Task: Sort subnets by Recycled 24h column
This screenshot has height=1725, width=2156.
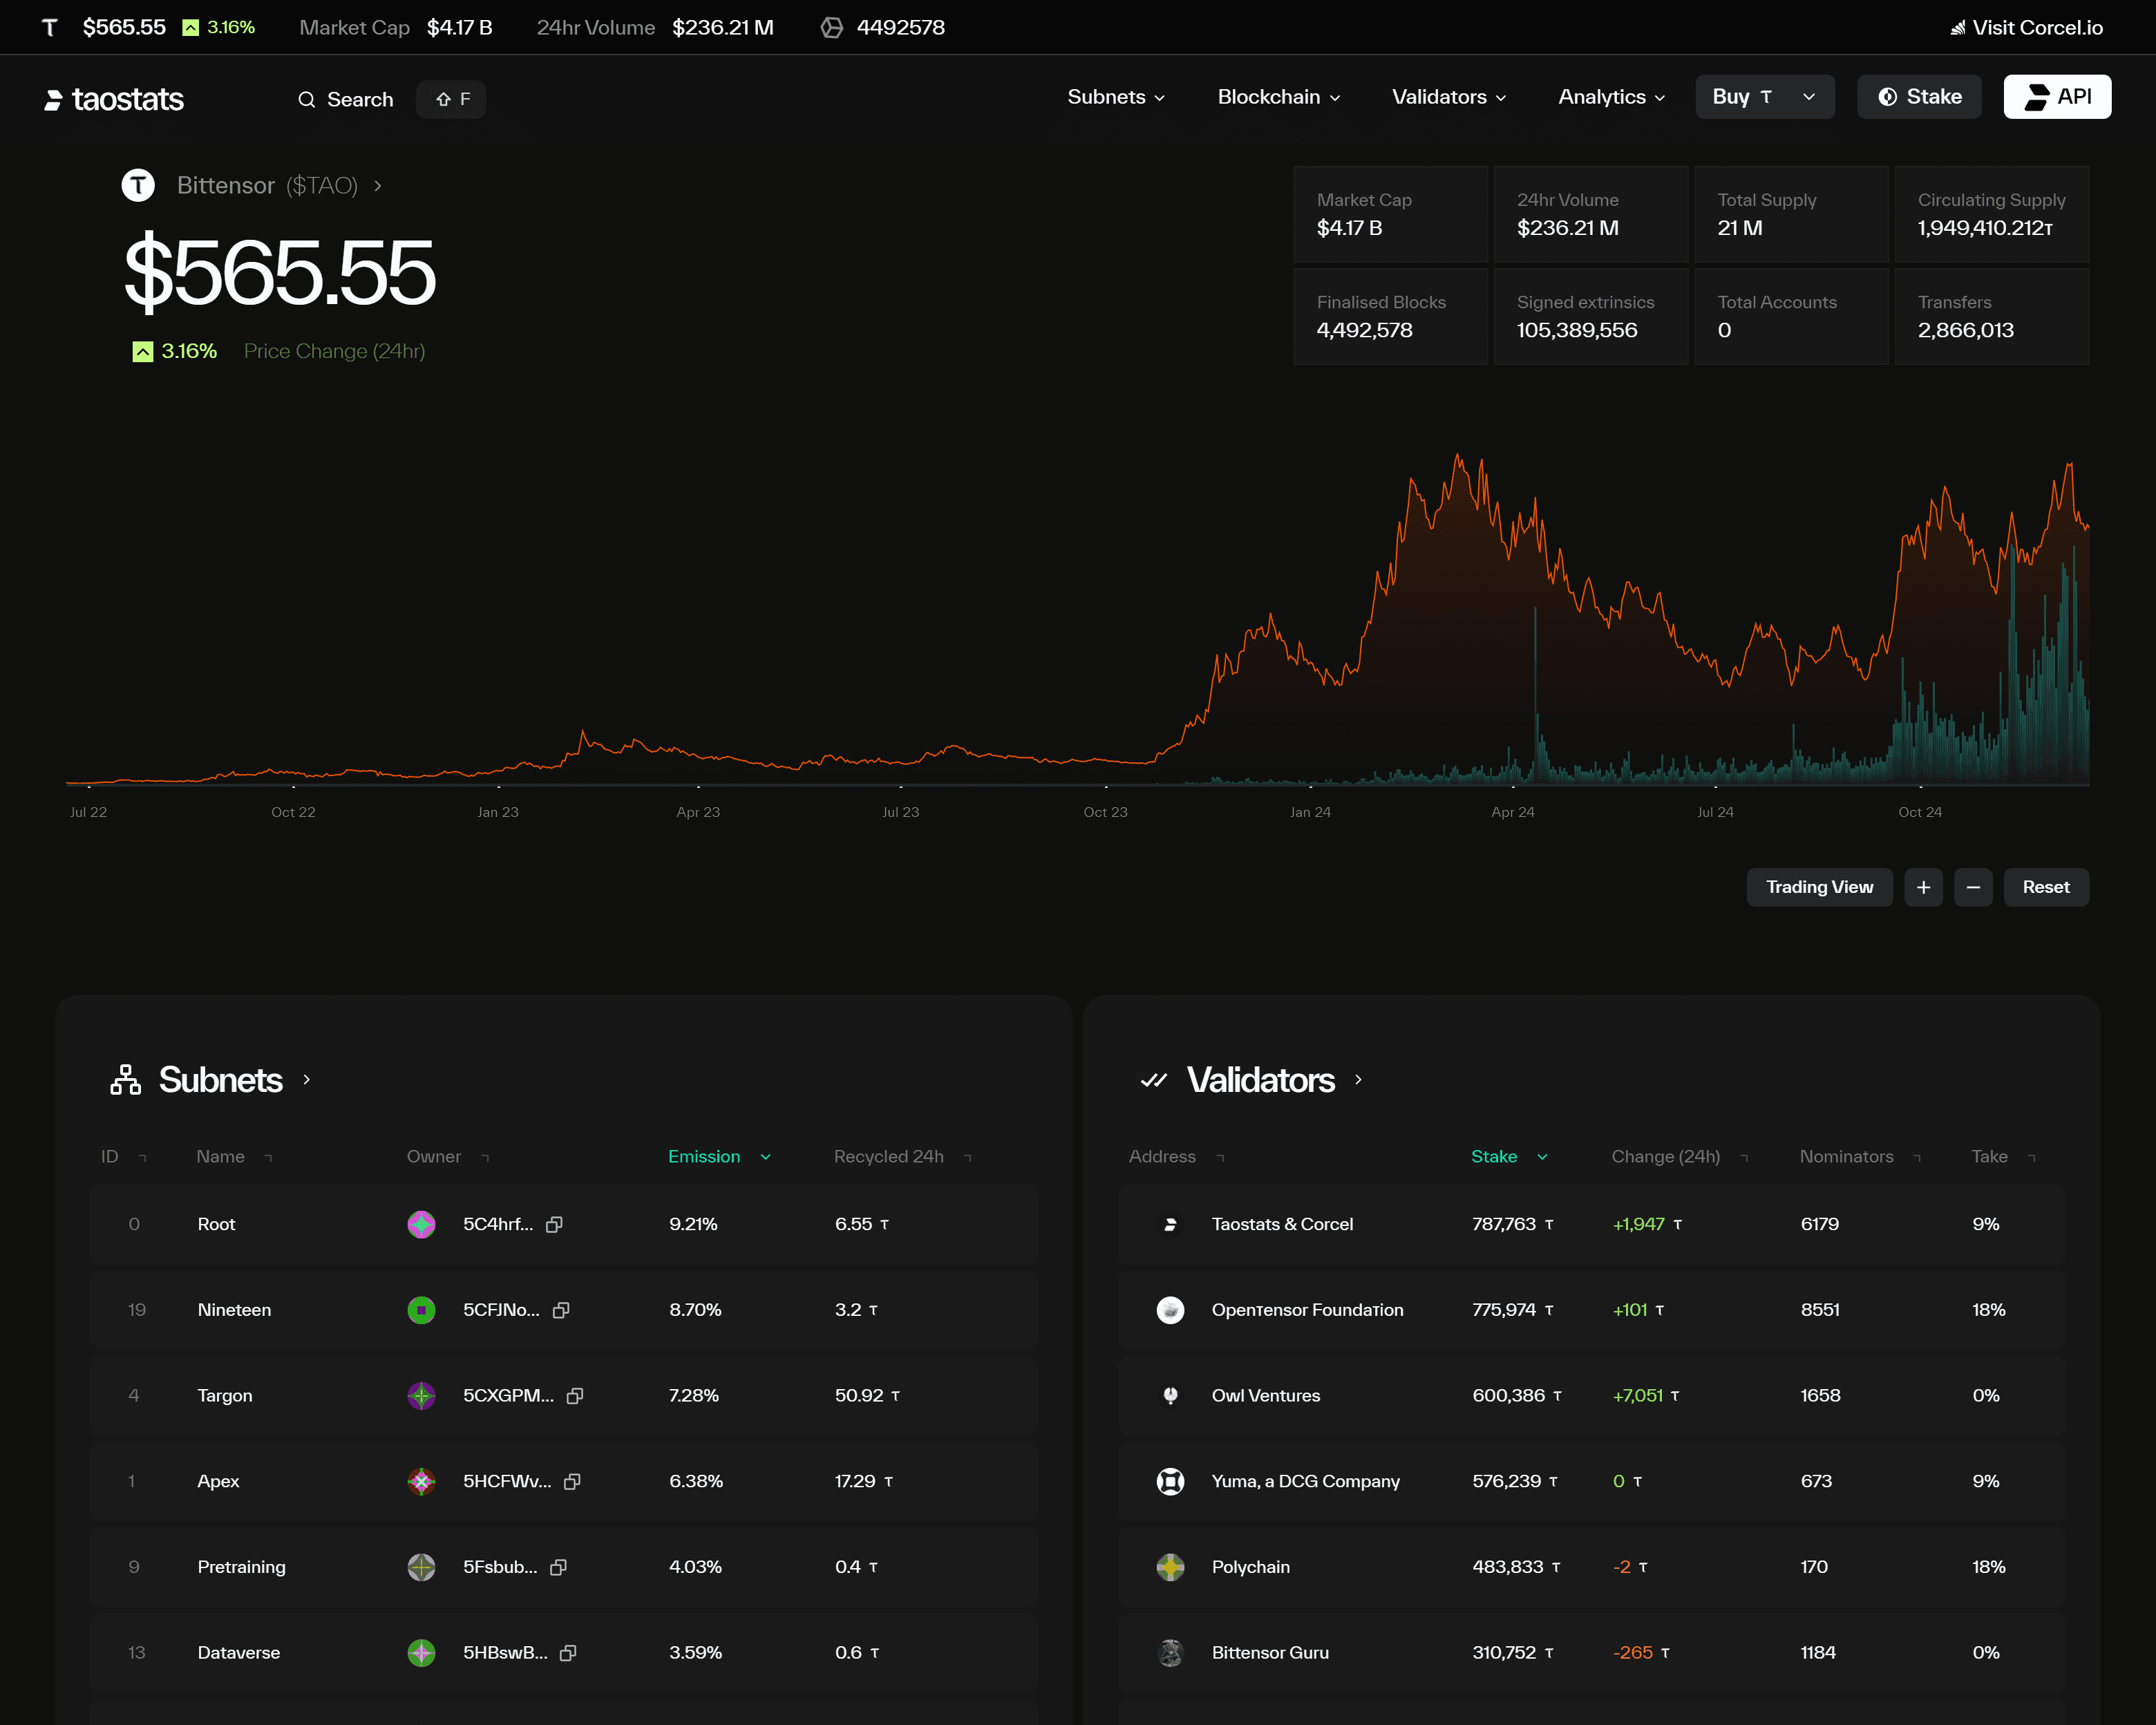Action: pyautogui.click(x=903, y=1157)
